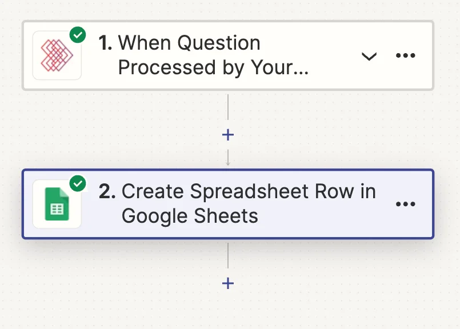Click the truncated "Processed by Your..." text

click(x=213, y=67)
